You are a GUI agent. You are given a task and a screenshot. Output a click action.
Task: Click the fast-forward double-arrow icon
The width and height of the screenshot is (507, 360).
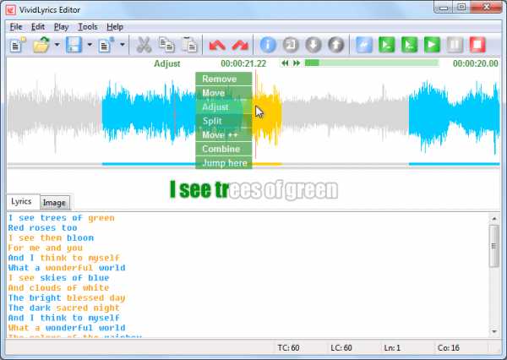[x=297, y=63]
